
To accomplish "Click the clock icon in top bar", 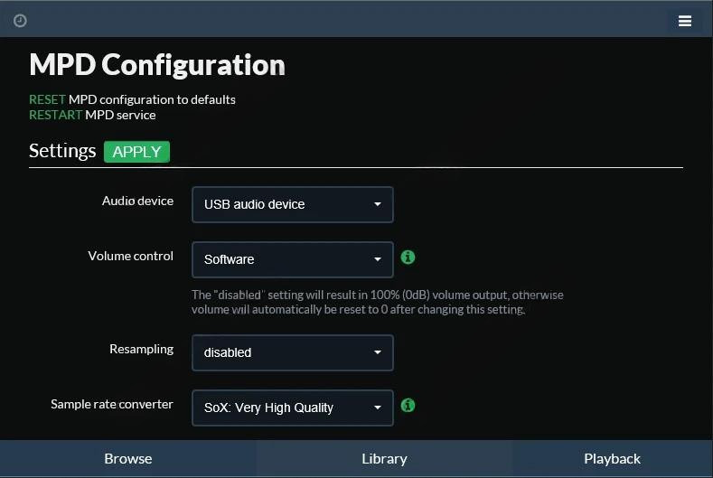I will pyautogui.click(x=20, y=21).
